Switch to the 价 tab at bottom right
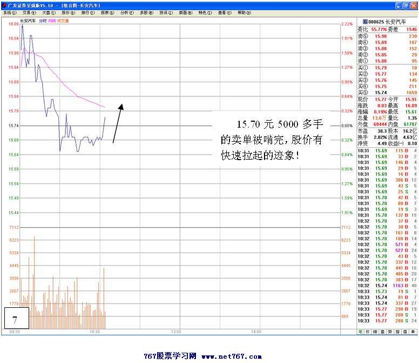419x363 pixels. click(x=368, y=332)
